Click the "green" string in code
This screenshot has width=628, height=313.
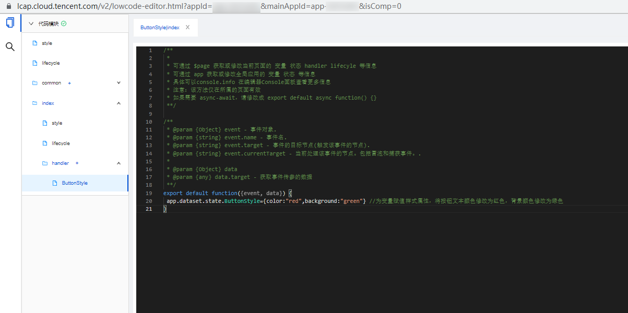(351, 201)
